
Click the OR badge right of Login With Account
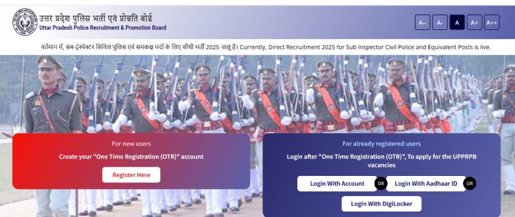click(x=381, y=183)
